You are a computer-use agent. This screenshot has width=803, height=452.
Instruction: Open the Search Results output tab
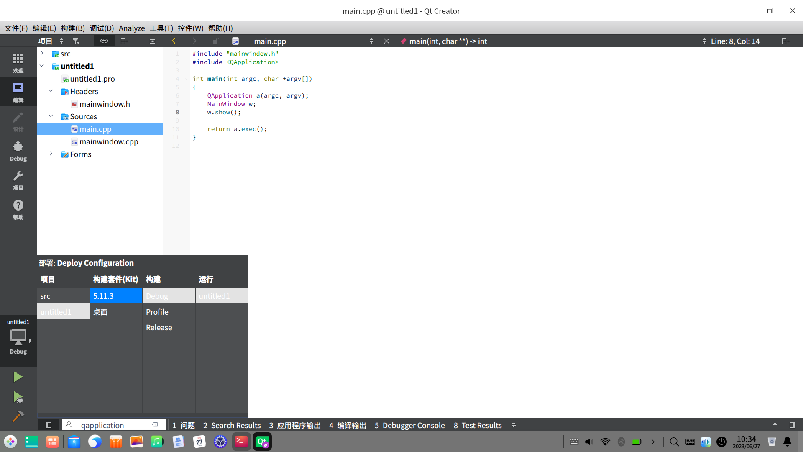point(232,425)
